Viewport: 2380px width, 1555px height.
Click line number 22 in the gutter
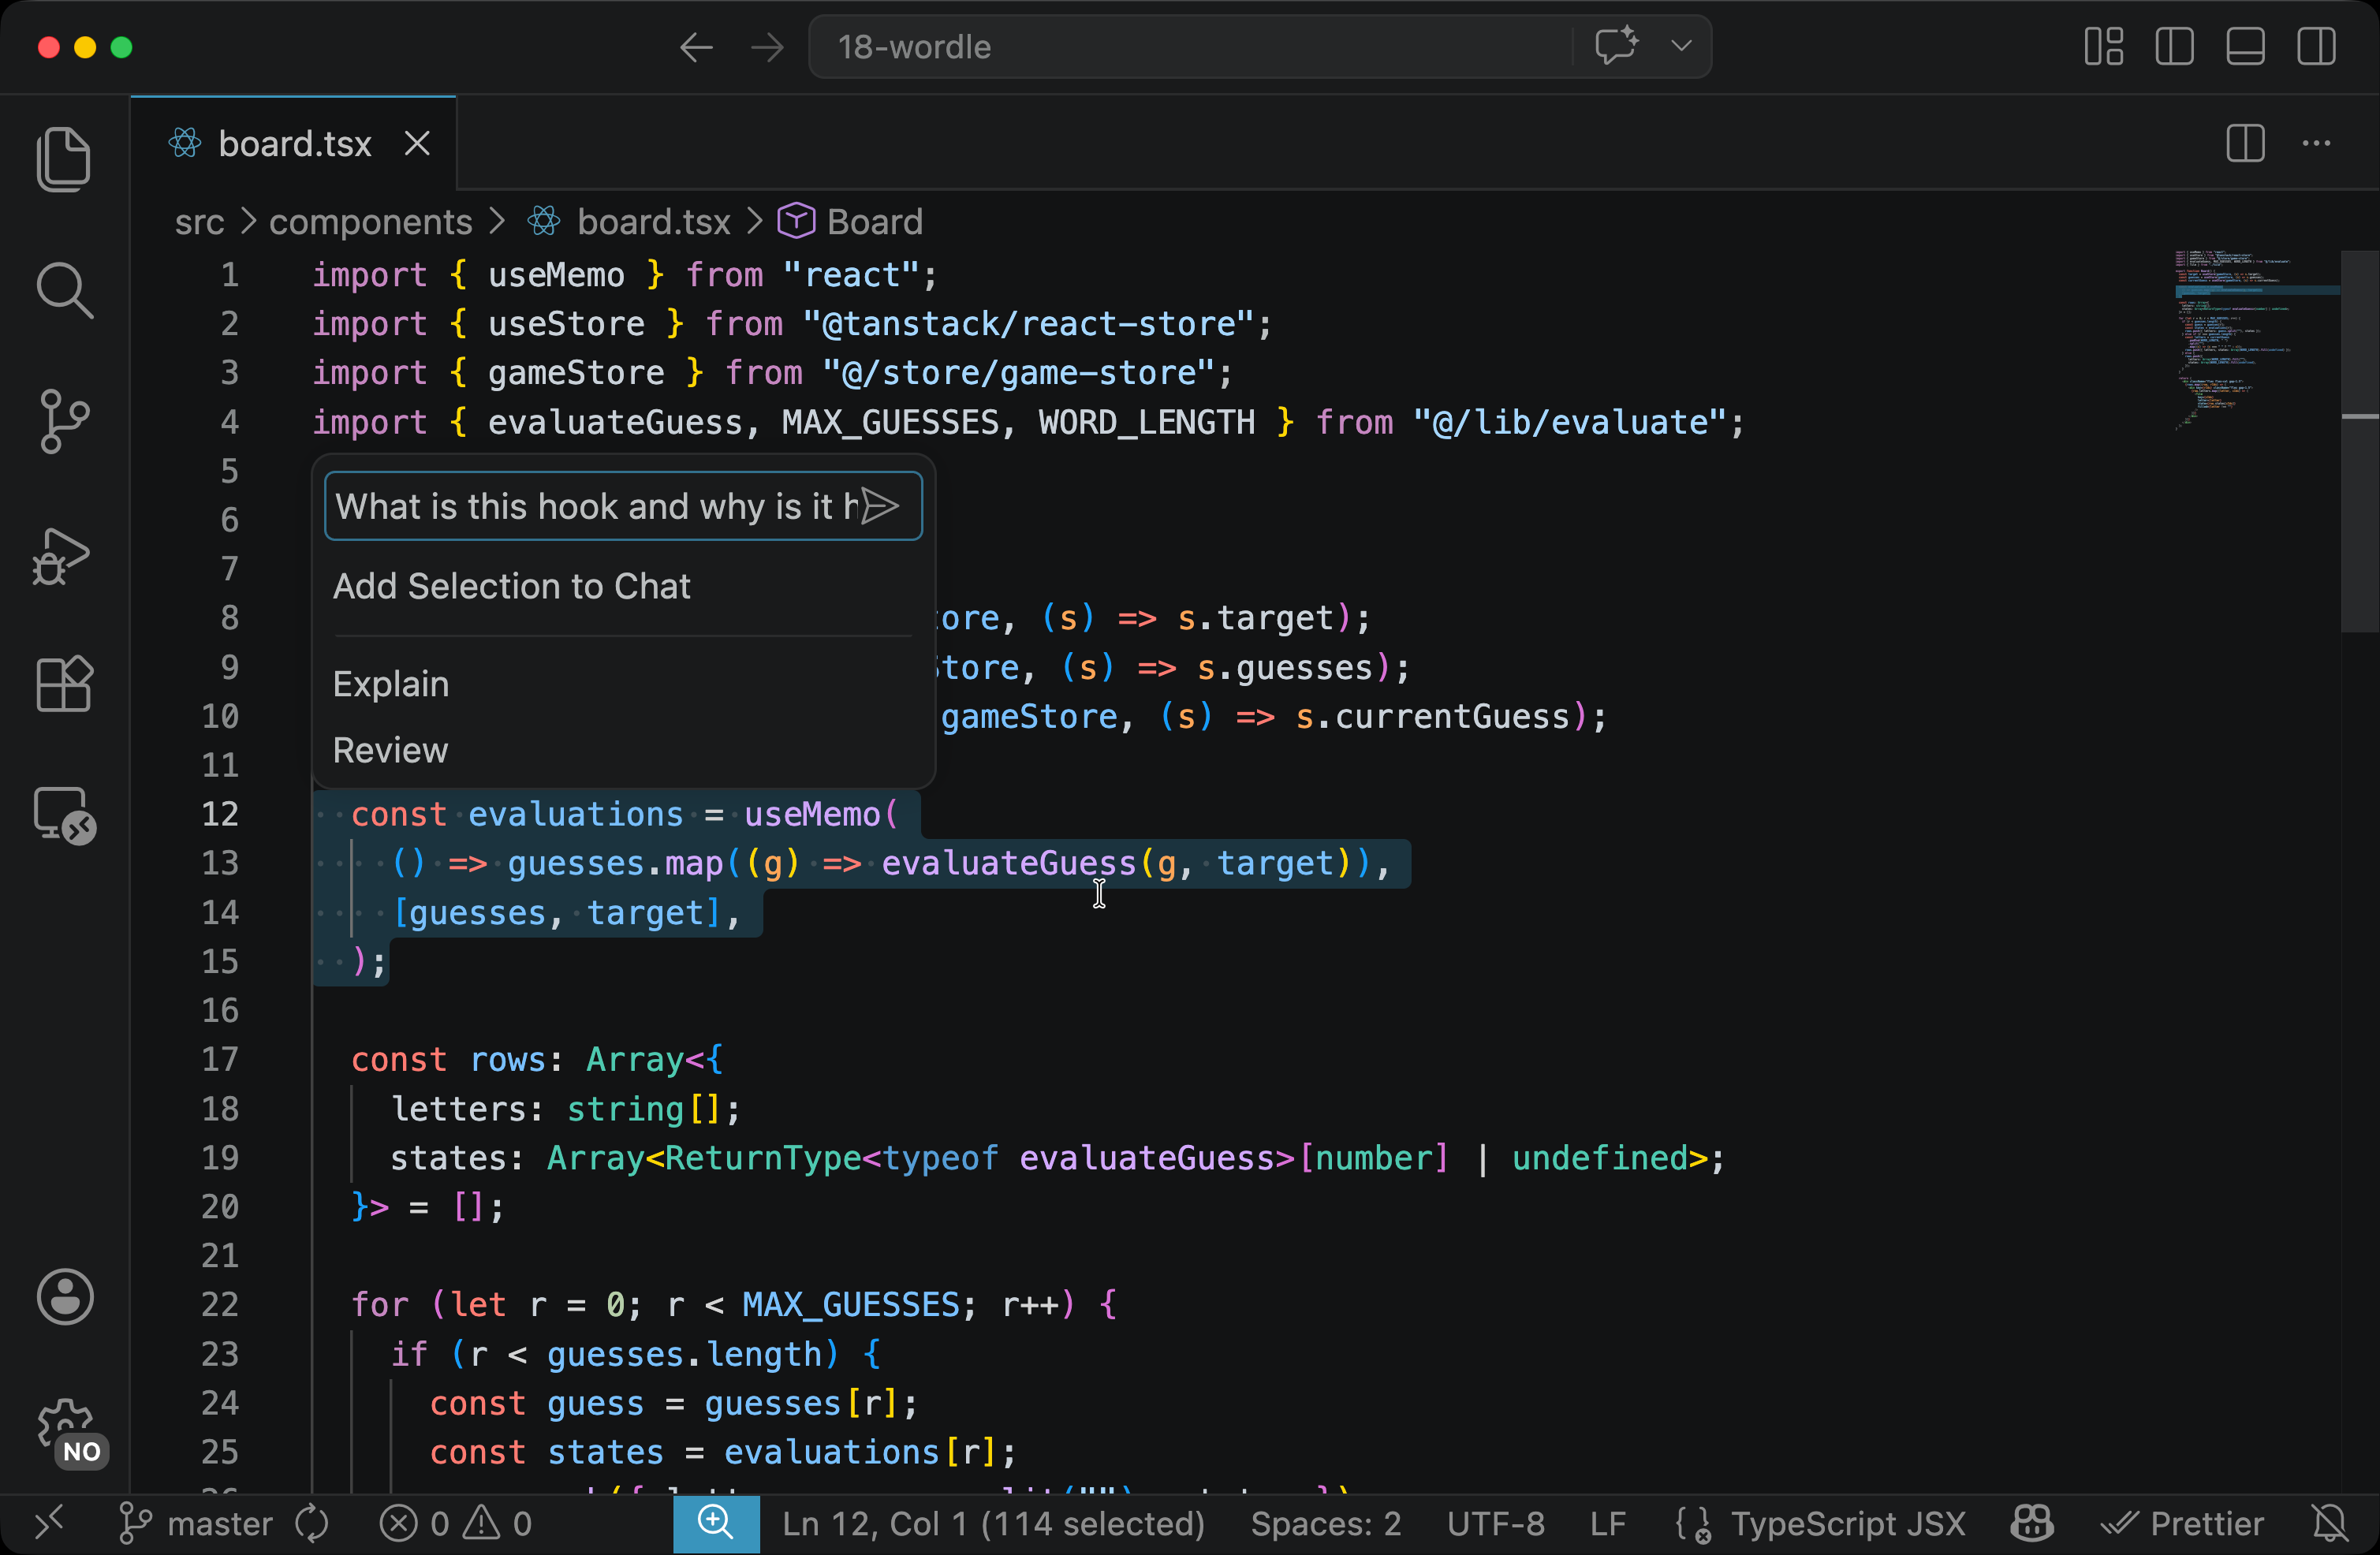[220, 1304]
